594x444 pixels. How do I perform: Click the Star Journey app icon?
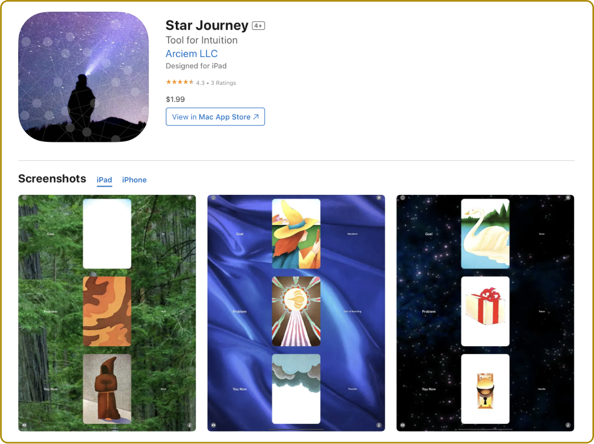point(83,77)
